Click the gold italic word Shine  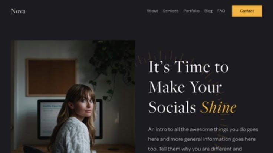(x=218, y=107)
